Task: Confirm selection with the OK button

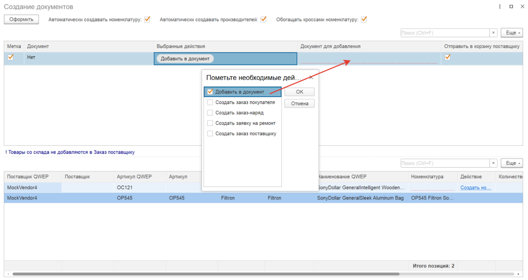Action: tap(299, 92)
